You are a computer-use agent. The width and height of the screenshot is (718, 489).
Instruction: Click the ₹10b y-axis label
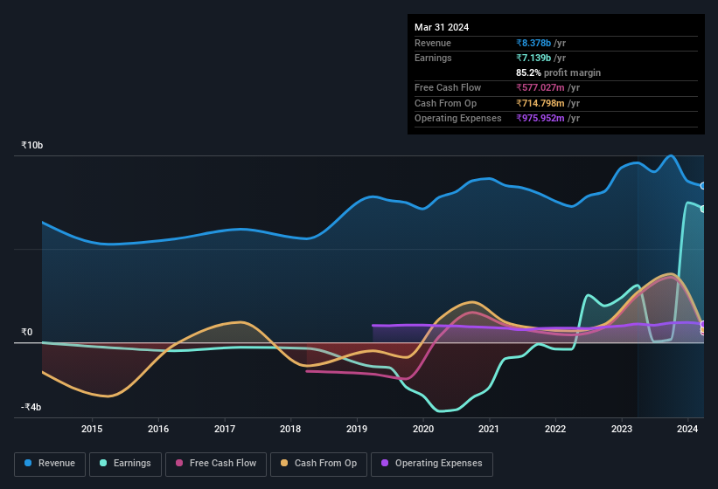[x=32, y=145]
